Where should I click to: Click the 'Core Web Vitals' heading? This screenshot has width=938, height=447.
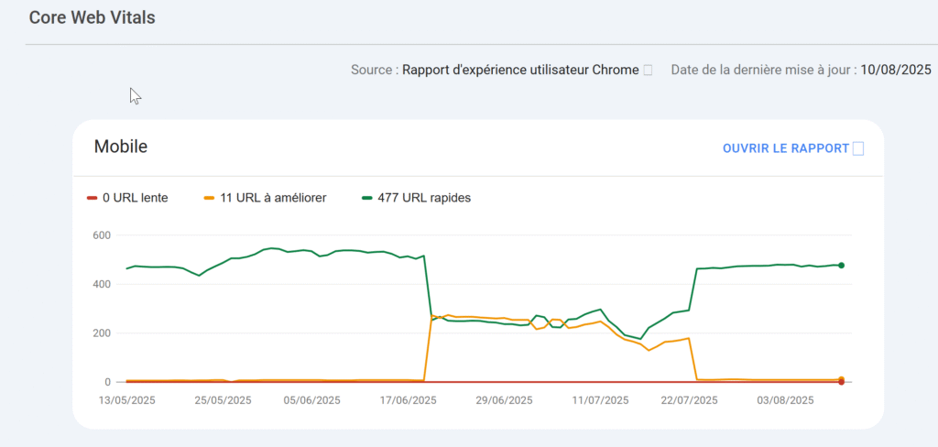click(93, 18)
